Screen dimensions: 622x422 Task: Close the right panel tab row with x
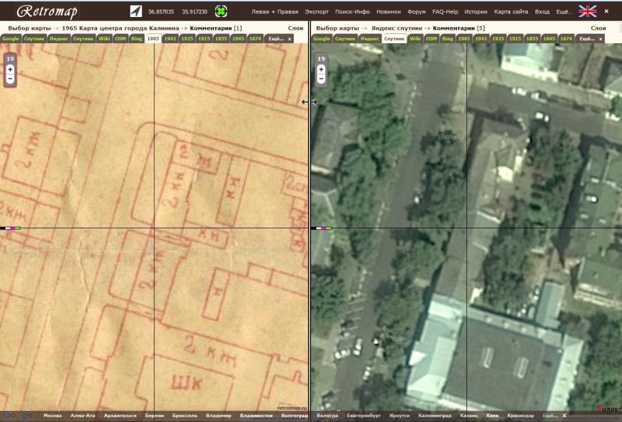[x=601, y=39]
